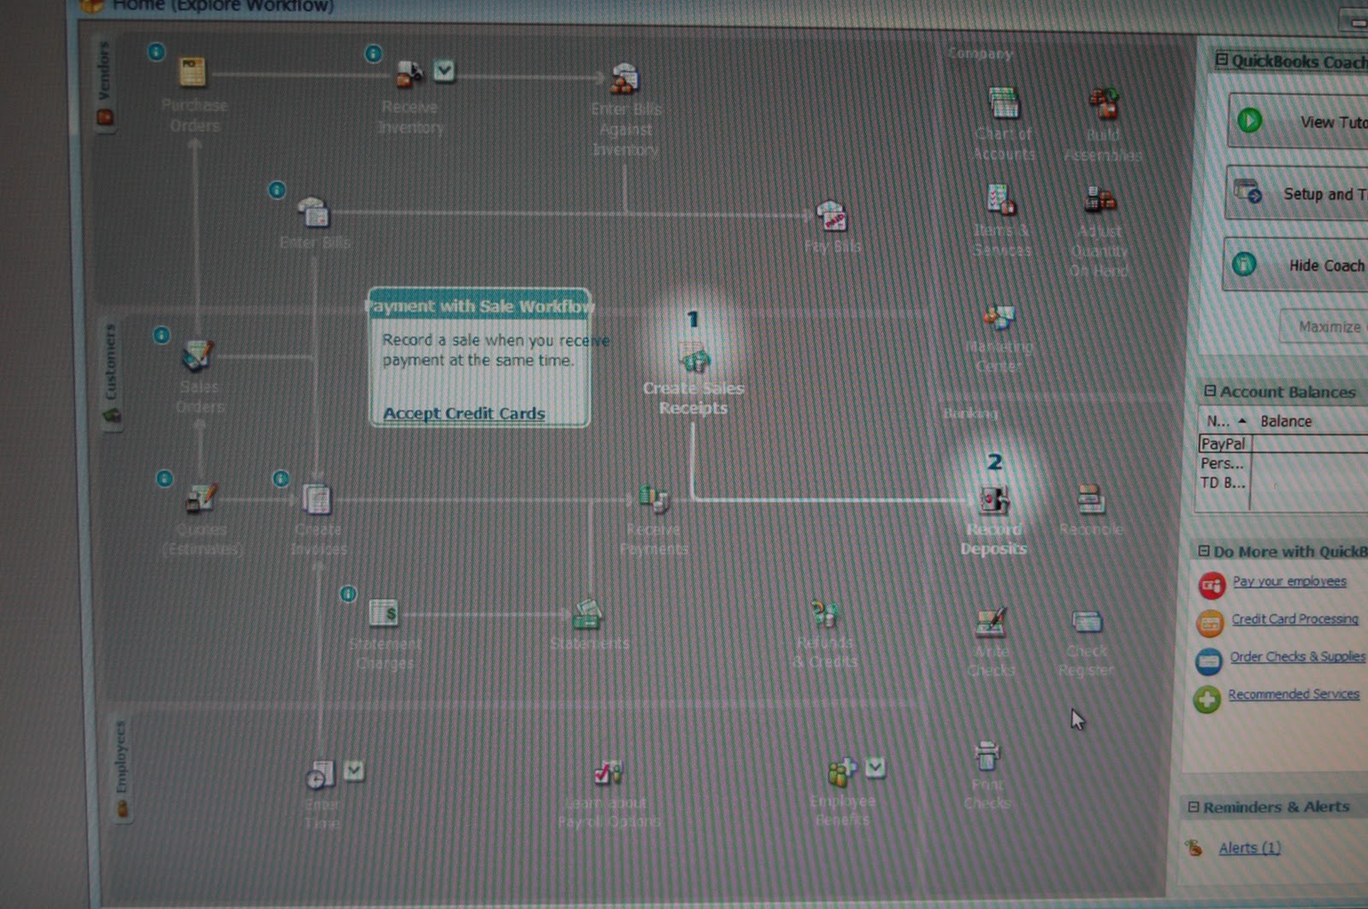Open Quotes (Estimates) icon
Image resolution: width=1368 pixels, height=909 pixels.
[x=202, y=498]
